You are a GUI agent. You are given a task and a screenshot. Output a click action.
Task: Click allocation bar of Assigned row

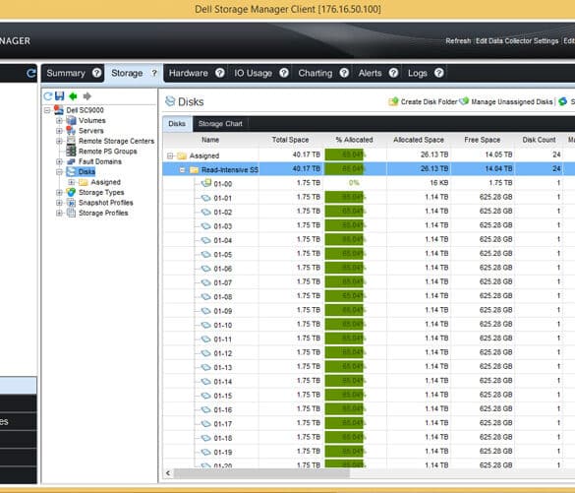(x=344, y=154)
